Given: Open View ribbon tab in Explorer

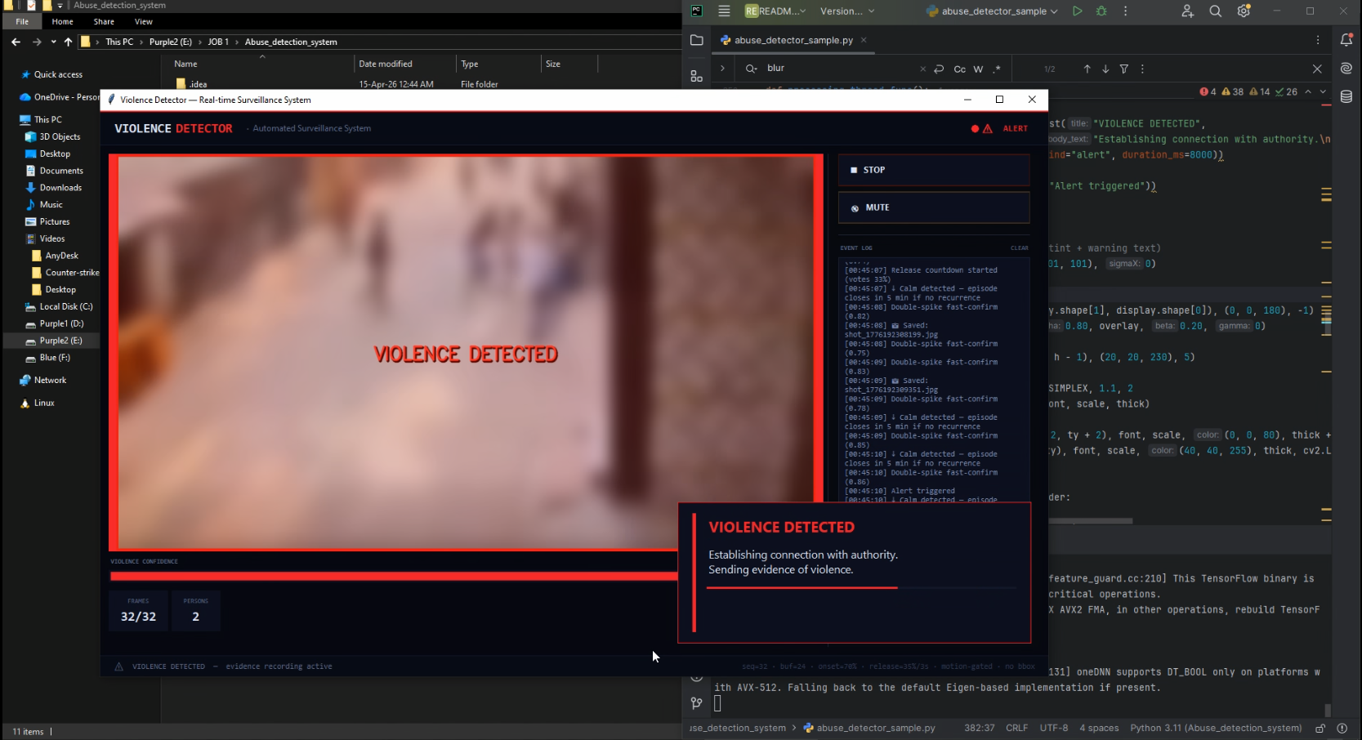Looking at the screenshot, I should click(144, 21).
